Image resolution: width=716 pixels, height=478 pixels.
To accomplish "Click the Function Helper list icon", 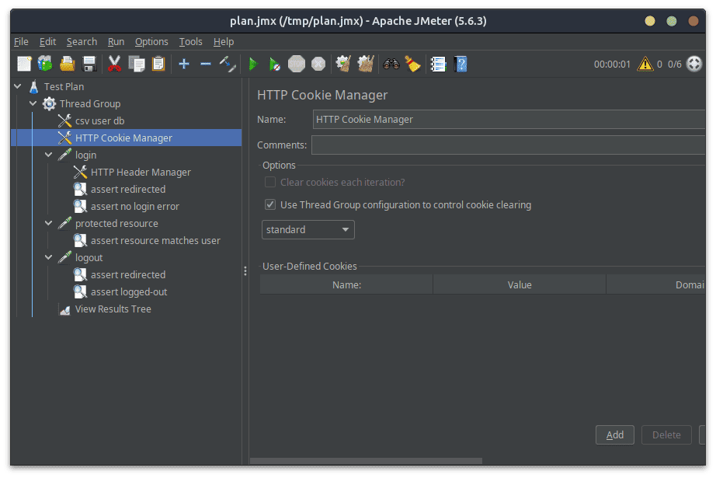I will pos(438,64).
